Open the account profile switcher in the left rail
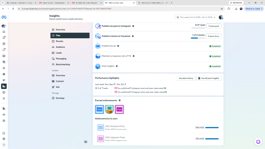 pos(4,26)
